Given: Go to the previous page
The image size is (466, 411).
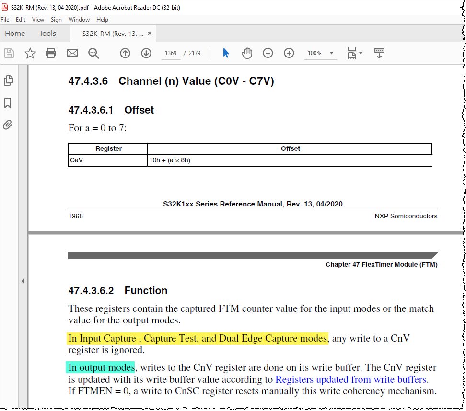Looking at the screenshot, I should (x=125, y=53).
